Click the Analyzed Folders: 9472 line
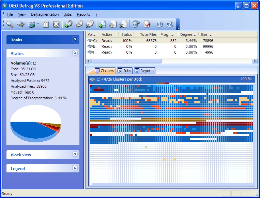The width and height of the screenshot is (260, 198). pos(30,81)
